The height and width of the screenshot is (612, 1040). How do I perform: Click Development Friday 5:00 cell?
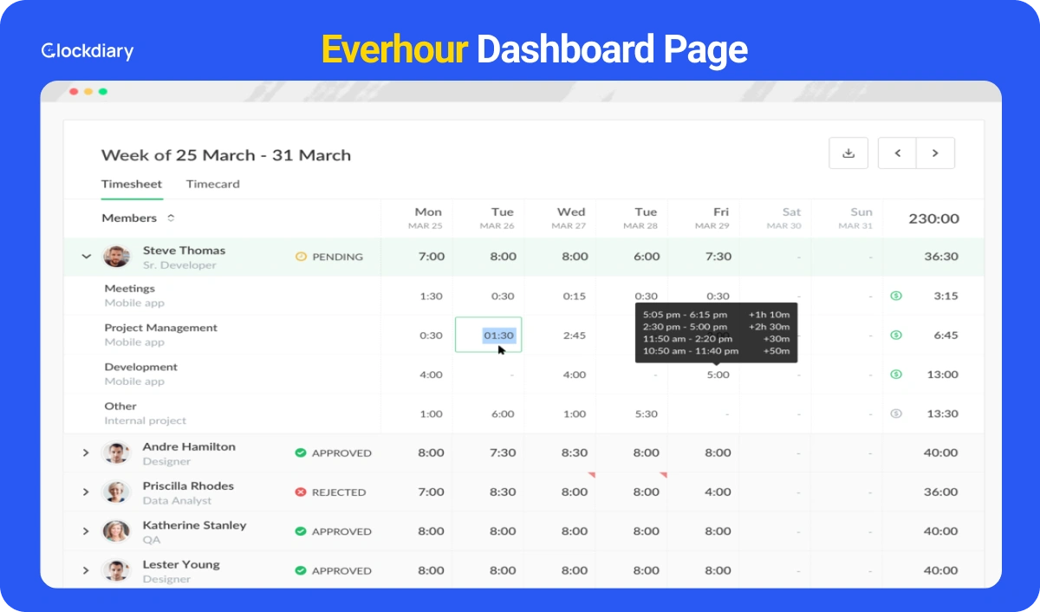pos(718,374)
